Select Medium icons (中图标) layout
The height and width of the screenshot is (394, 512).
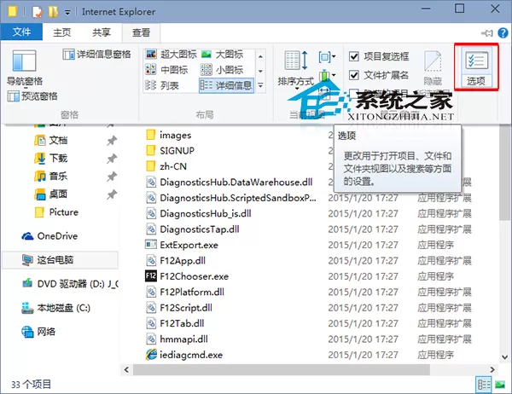pyautogui.click(x=166, y=70)
